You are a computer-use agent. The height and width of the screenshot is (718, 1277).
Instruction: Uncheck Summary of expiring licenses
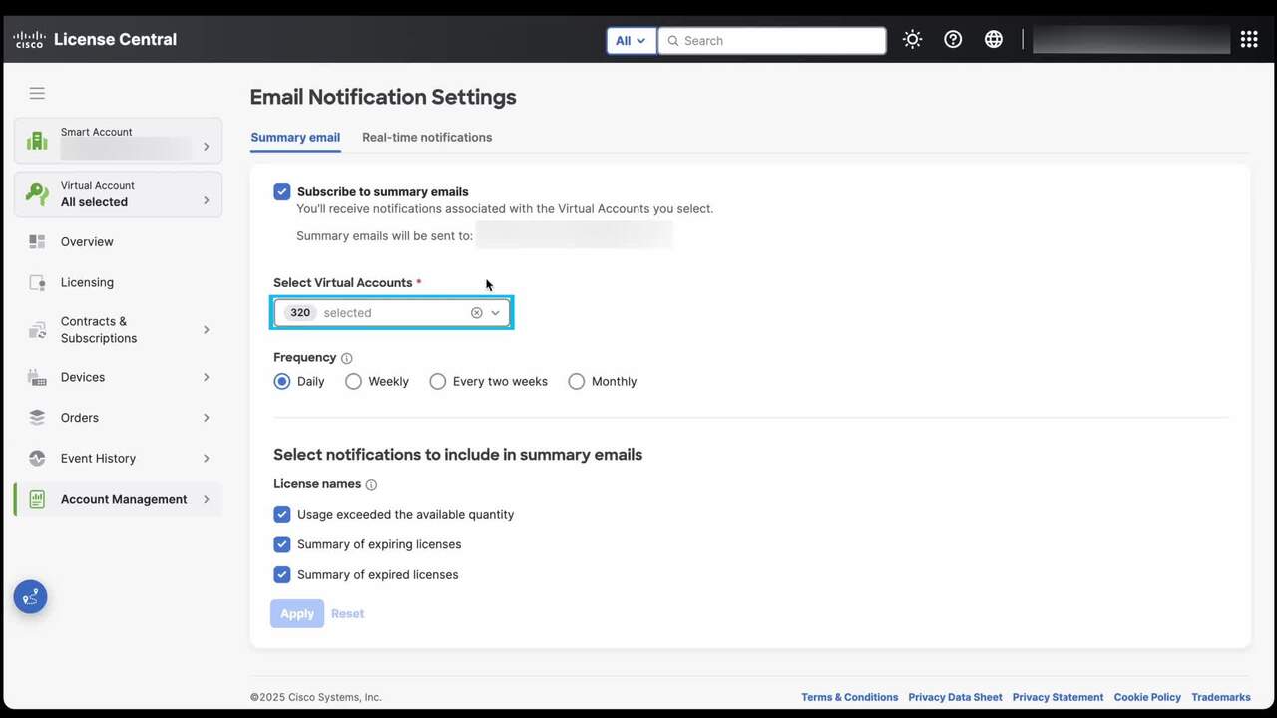click(x=282, y=544)
